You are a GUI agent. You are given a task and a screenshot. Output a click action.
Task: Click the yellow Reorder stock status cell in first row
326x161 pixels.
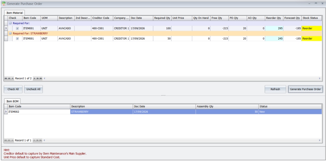pos(311,28)
